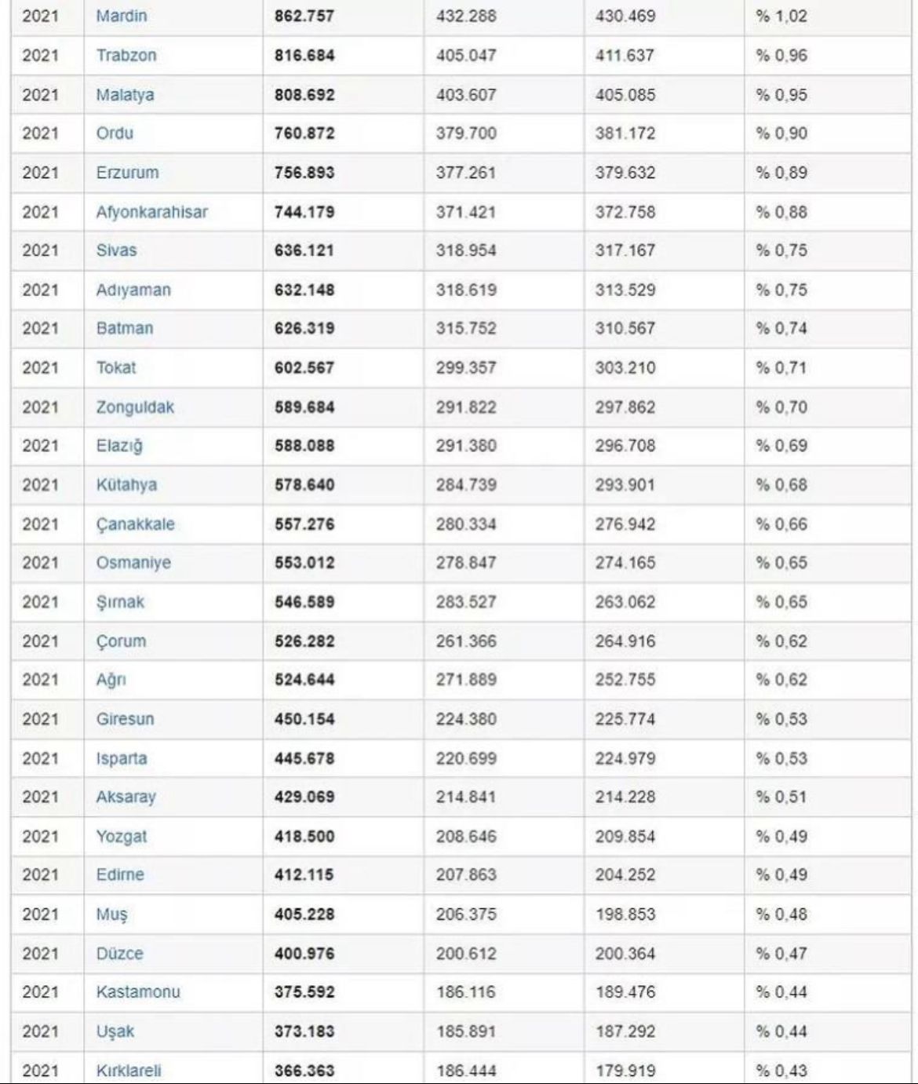The image size is (918, 1084).
Task: Open the Malatya link
Action: point(125,94)
